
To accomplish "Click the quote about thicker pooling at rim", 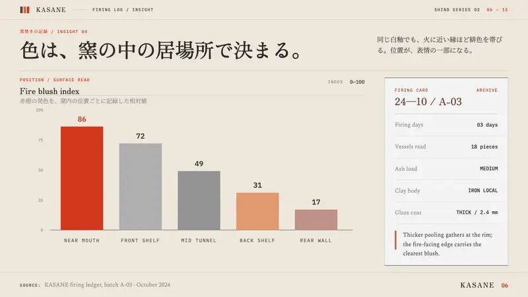I will click(x=448, y=244).
